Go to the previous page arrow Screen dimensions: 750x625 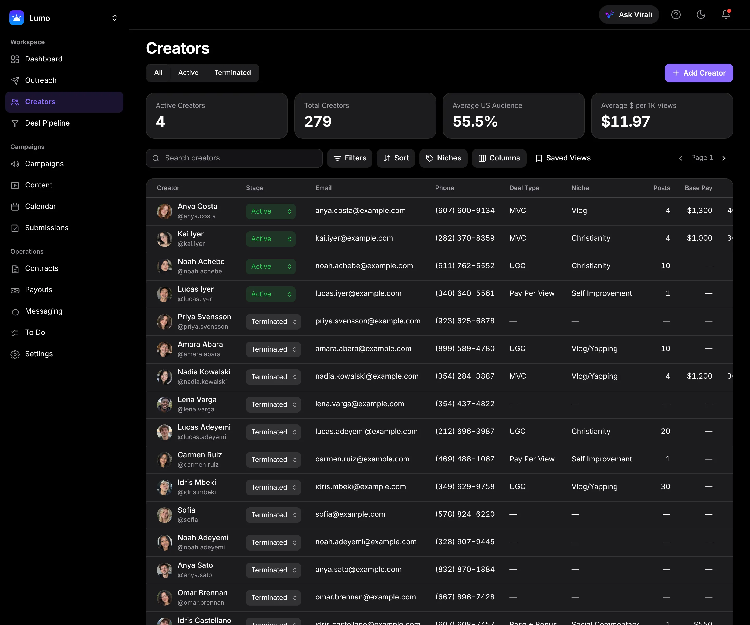click(x=681, y=158)
